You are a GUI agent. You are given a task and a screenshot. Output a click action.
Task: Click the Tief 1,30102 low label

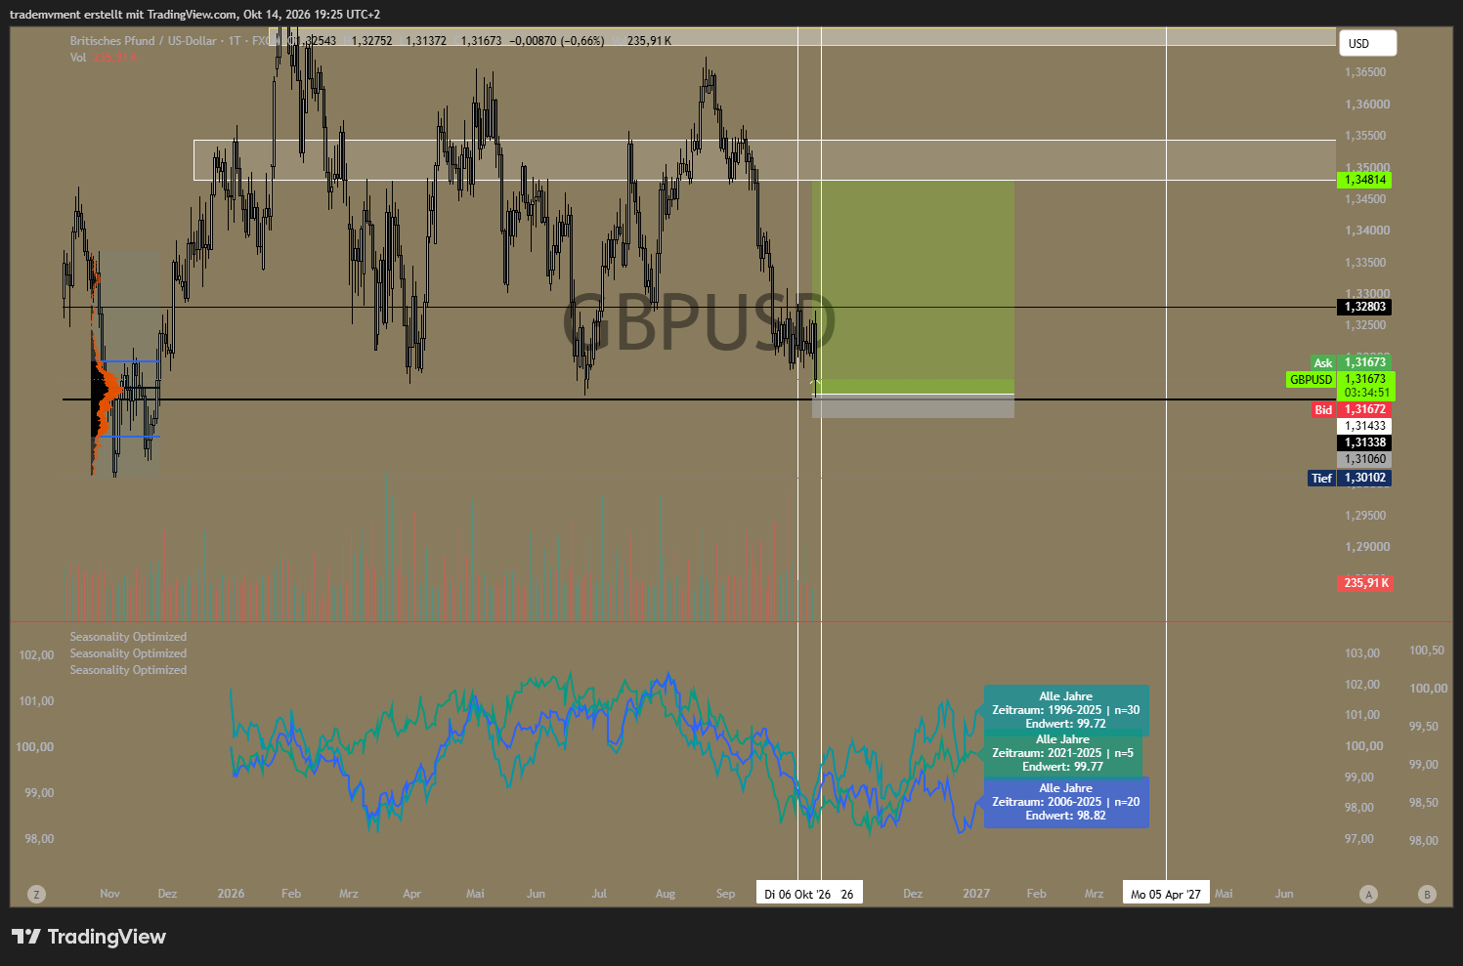click(x=1350, y=478)
